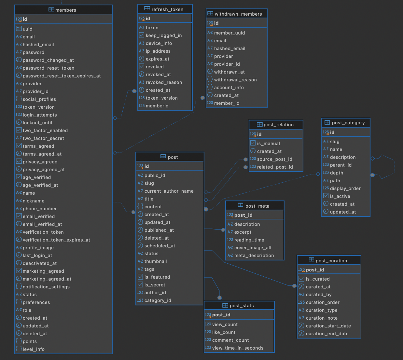Click the table icon in members header
Screen dimensions: 403x360
(51, 10)
